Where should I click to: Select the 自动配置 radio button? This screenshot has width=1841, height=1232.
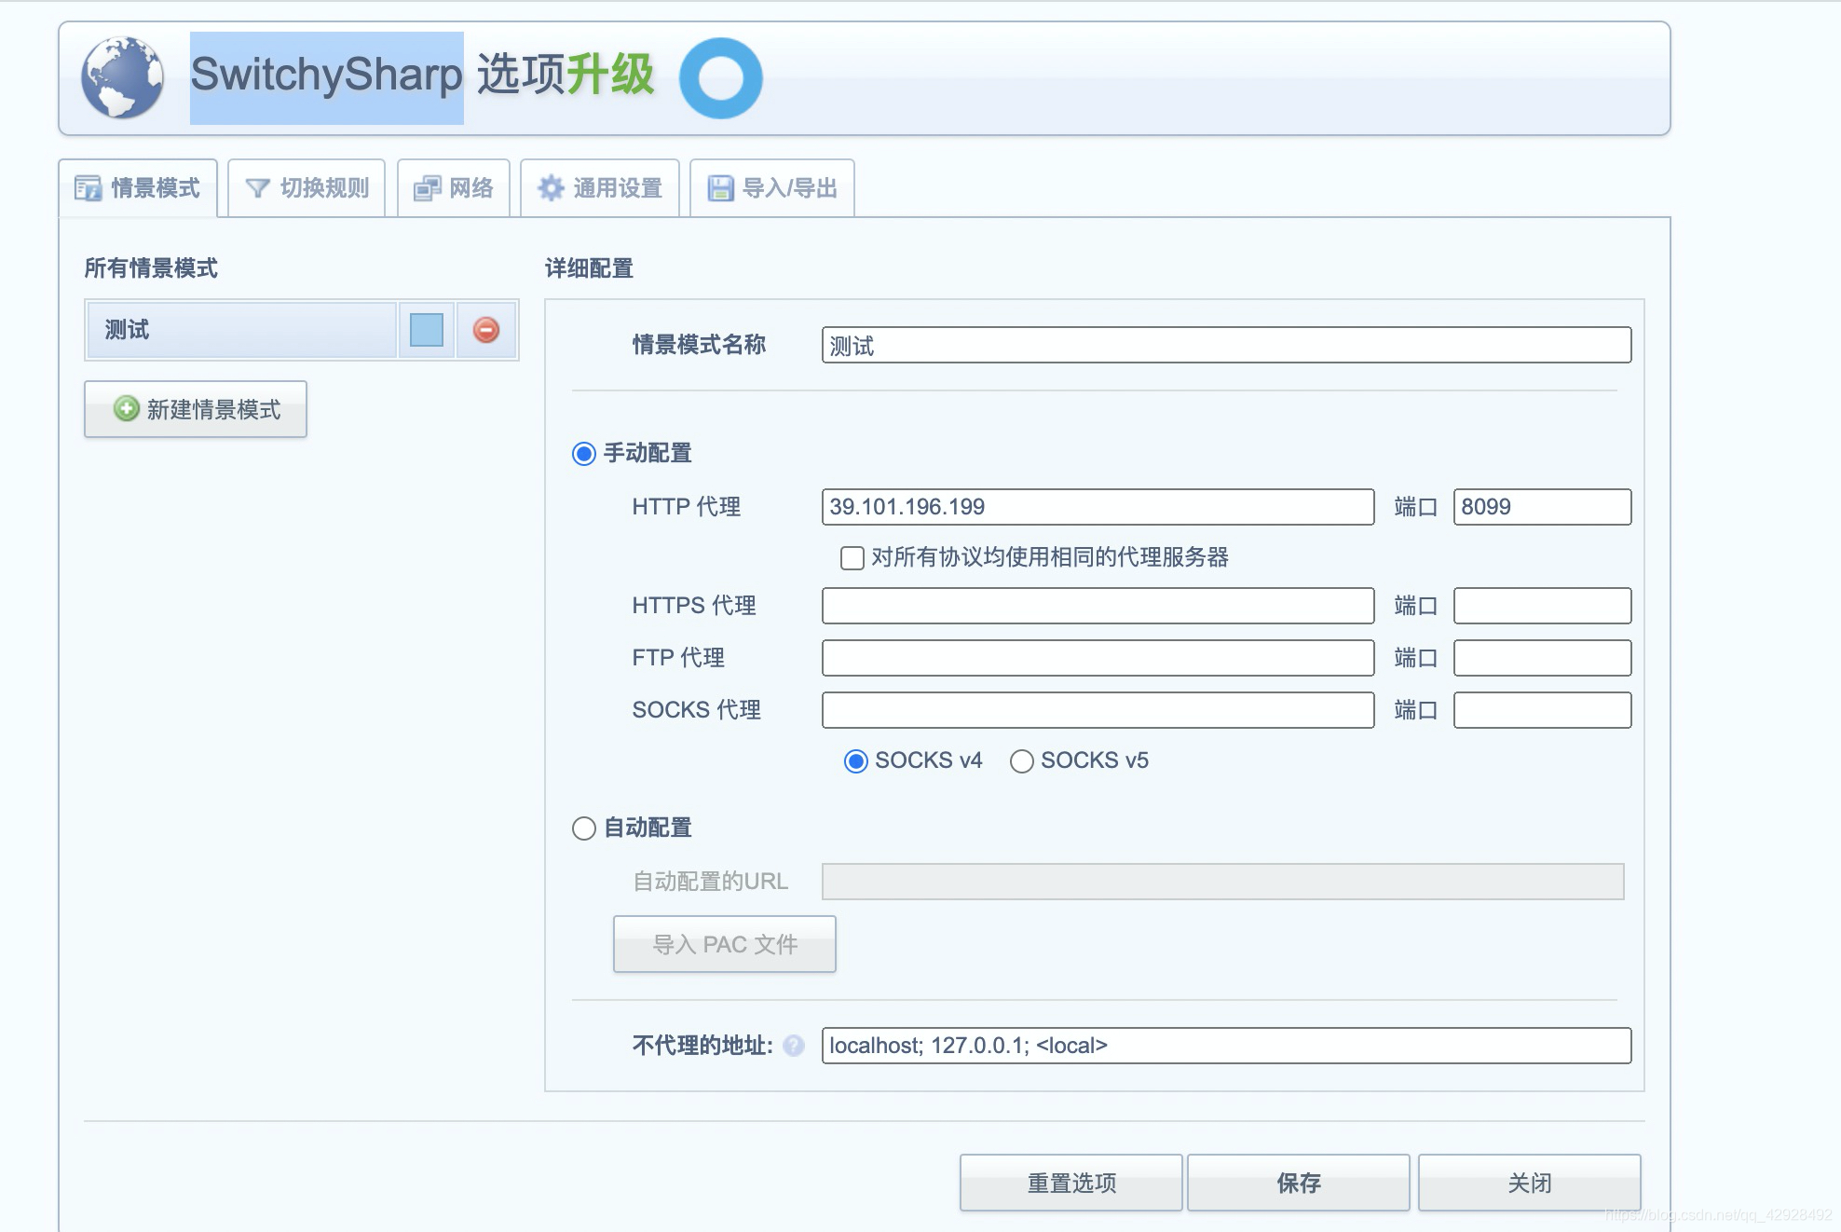coord(584,828)
